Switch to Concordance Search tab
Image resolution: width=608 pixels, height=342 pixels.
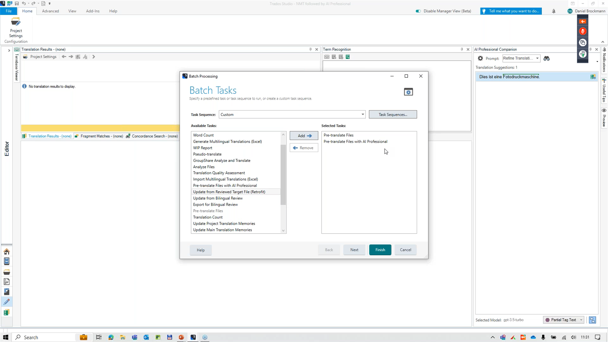[152, 136]
